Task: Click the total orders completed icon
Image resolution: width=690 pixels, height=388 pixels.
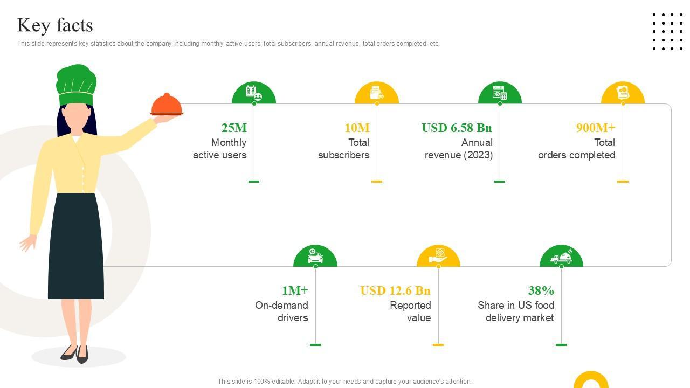Action: click(x=623, y=93)
